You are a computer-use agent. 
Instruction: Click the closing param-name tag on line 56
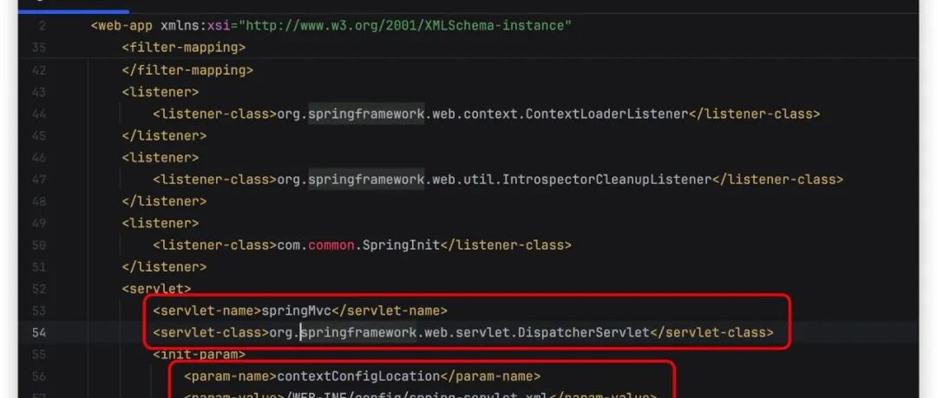pos(490,376)
